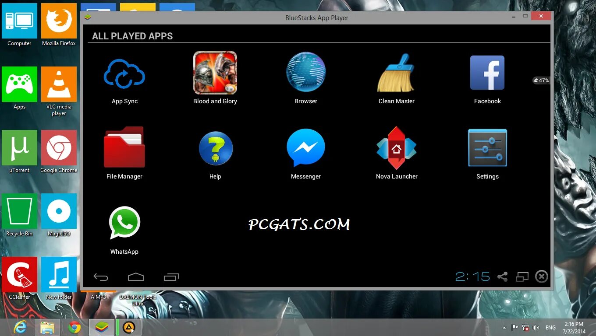This screenshot has width=596, height=336.
Task: Select the Computer desktop icon
Action: tap(19, 24)
